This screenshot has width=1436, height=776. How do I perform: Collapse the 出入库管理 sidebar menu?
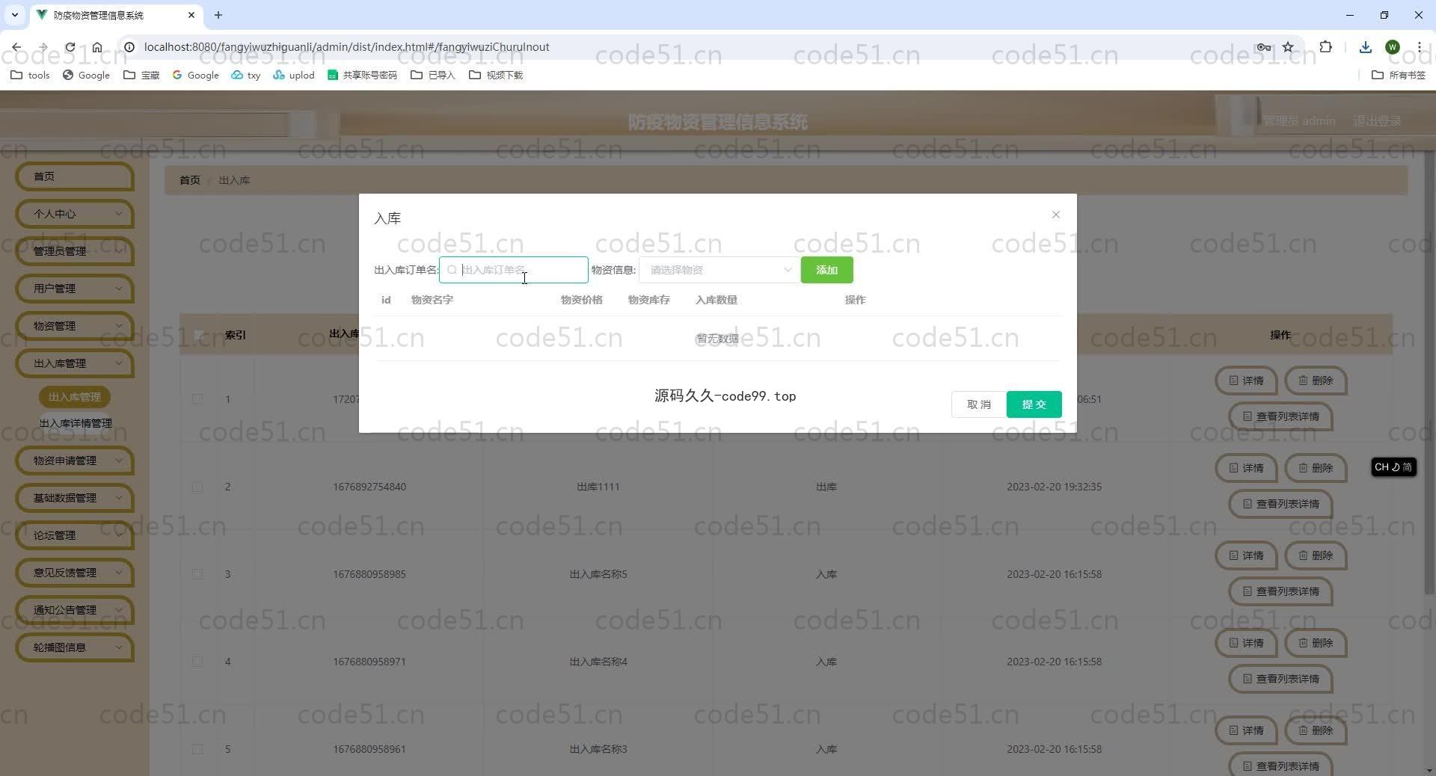74,363
